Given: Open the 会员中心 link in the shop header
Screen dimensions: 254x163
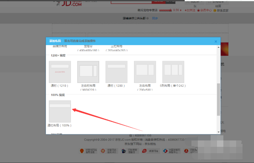Looking at the screenshot, I should [204, 10].
